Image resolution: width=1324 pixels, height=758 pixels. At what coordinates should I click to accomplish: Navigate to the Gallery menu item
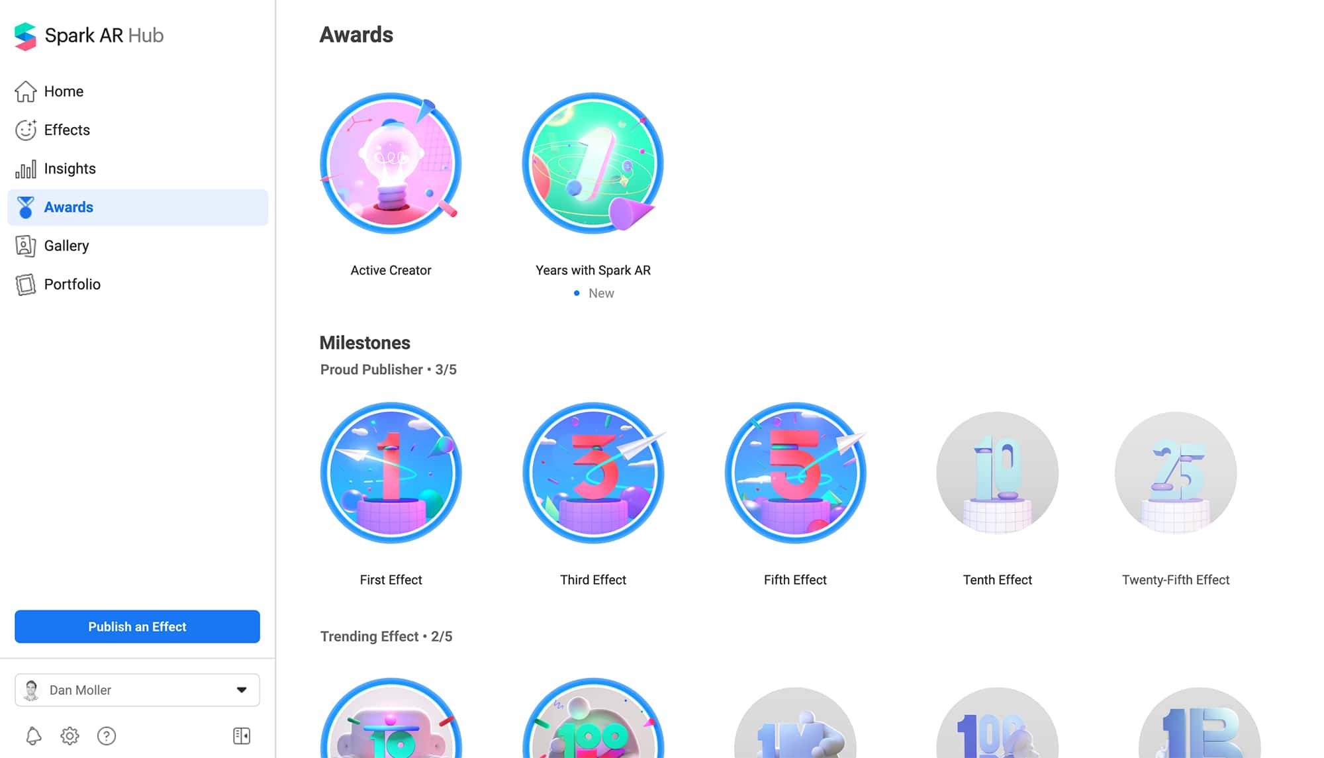66,246
